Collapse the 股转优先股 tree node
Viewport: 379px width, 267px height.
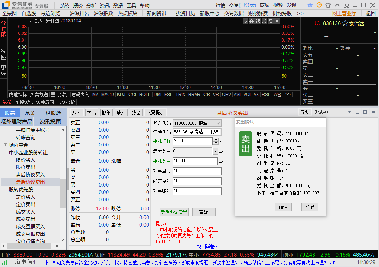point(5,189)
